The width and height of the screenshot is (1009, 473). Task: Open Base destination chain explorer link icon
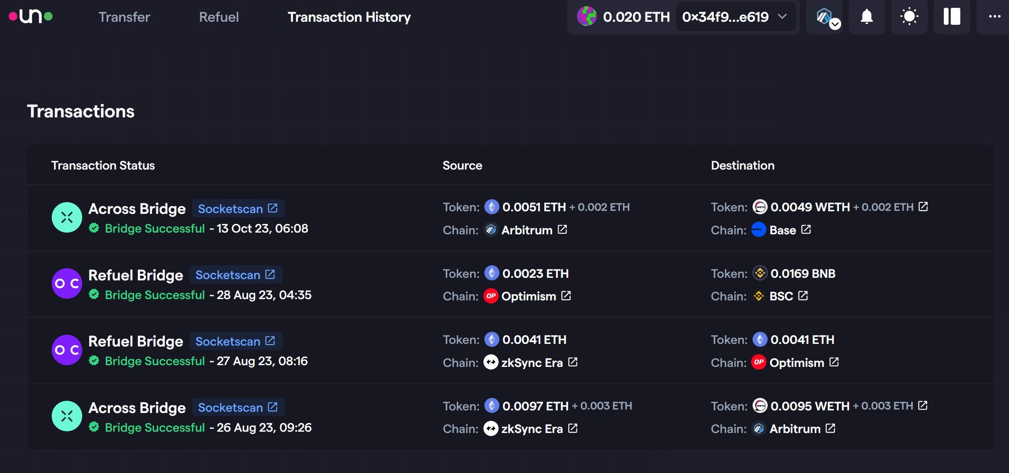(x=806, y=230)
